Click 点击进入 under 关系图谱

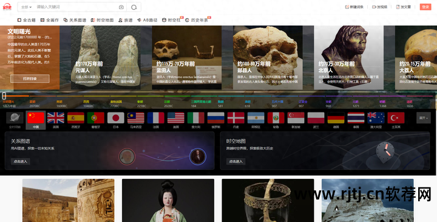coord(21,161)
